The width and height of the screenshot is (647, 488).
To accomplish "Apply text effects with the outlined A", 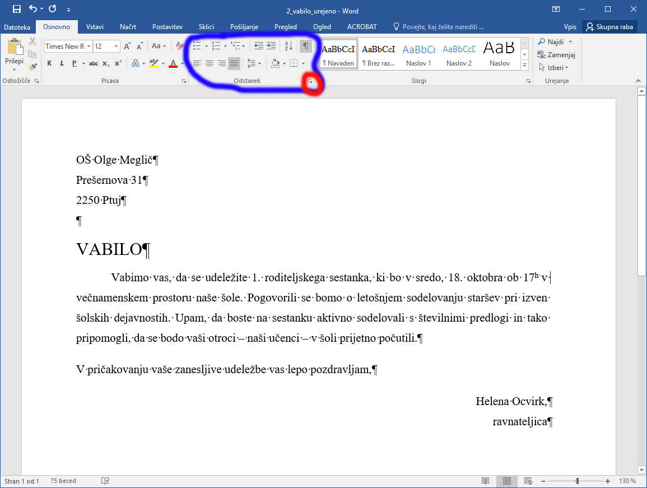I will pyautogui.click(x=136, y=63).
